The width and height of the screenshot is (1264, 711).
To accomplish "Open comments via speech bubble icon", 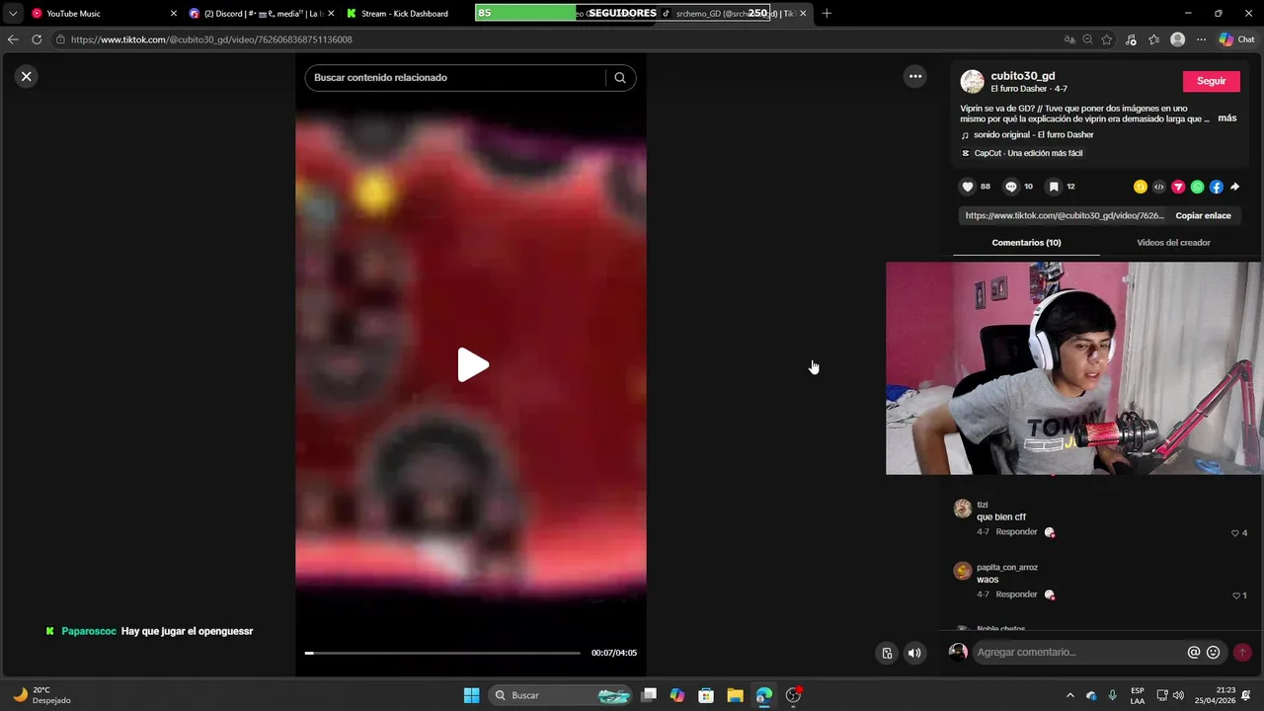I will click(1010, 187).
